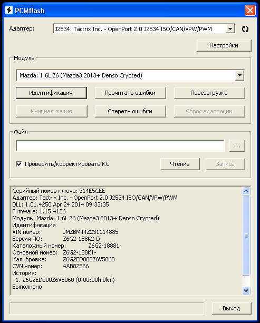Image resolution: width=260 pixels, height=323 pixels.
Task: Select the Mazda 1.6L Z6 module combo box
Action: coord(130,75)
